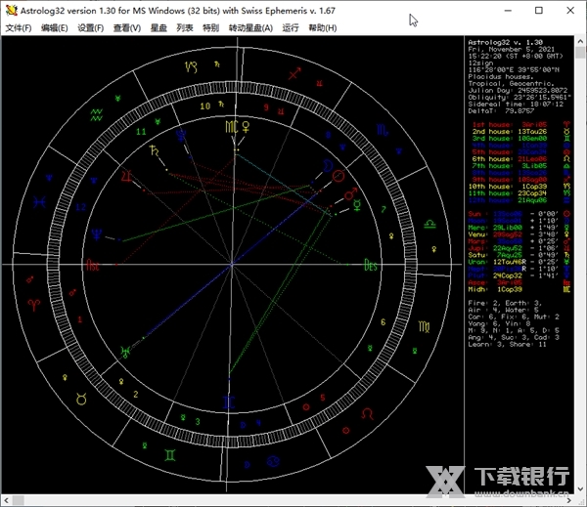Click the large yellow Virgo glyph on the wheel
587x507 pixels.
tap(424, 327)
